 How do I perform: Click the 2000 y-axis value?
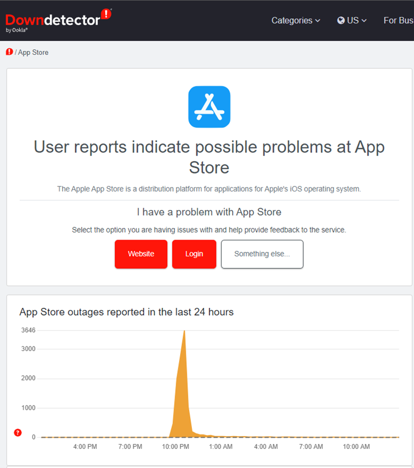coord(29,378)
